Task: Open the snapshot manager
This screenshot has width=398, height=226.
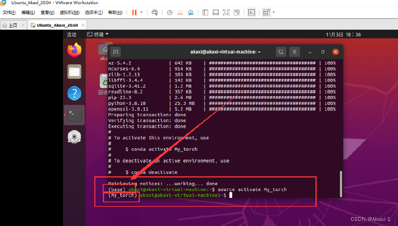Action: [x=191, y=12]
